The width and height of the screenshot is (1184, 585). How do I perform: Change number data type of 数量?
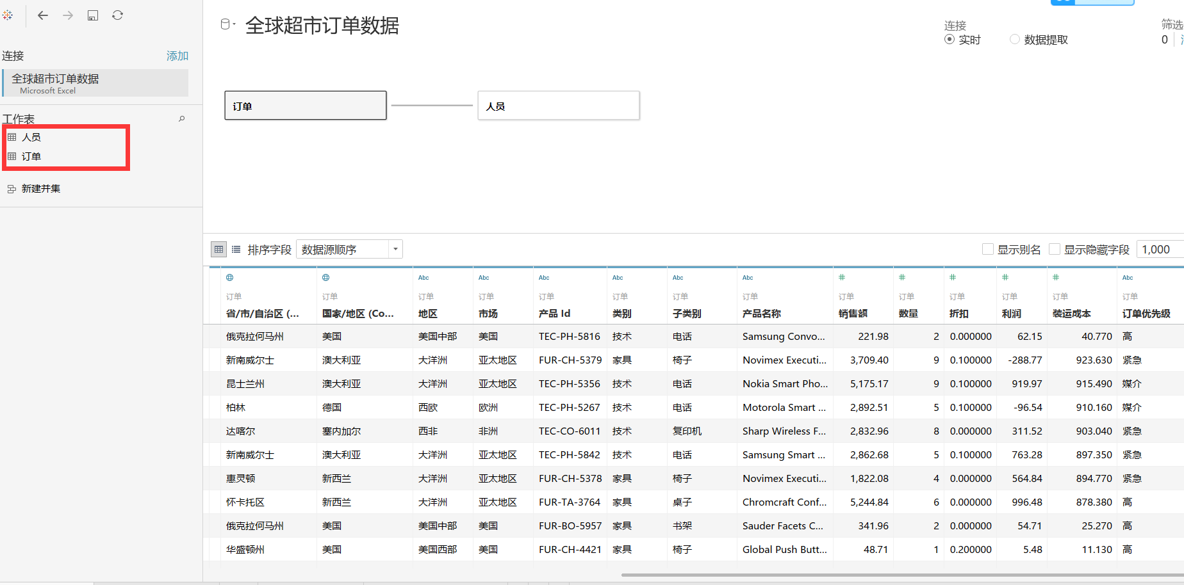pos(902,278)
